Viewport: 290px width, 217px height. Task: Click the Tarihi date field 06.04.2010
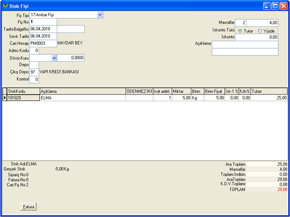(43, 29)
